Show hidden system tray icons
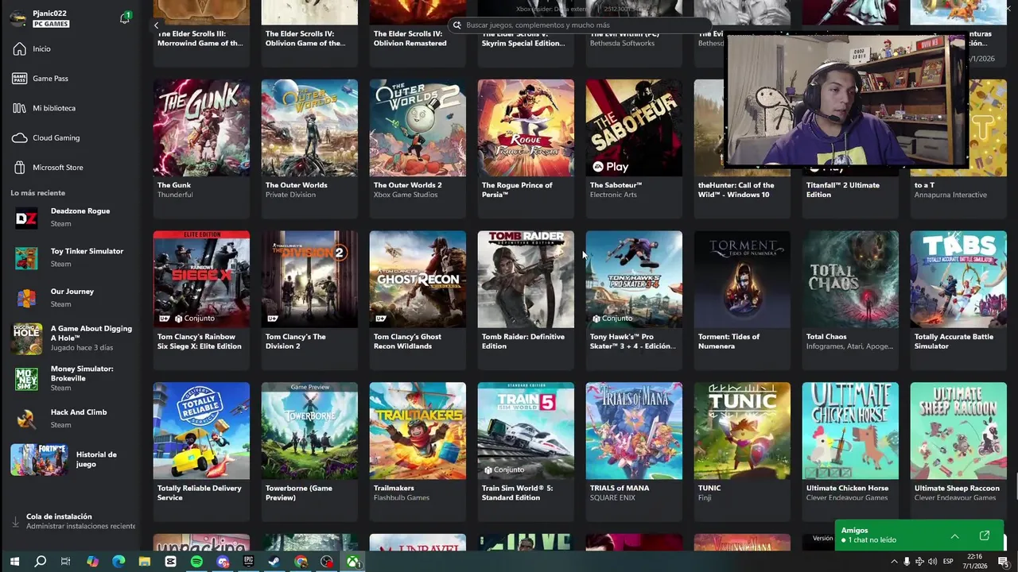 click(x=894, y=562)
